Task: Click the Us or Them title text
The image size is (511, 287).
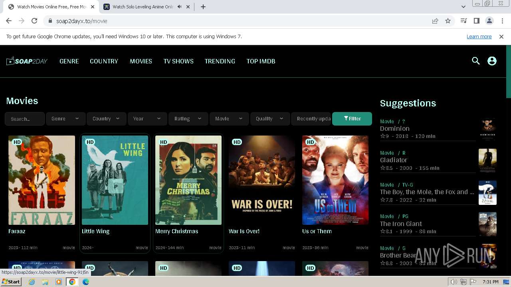Action: point(317,231)
